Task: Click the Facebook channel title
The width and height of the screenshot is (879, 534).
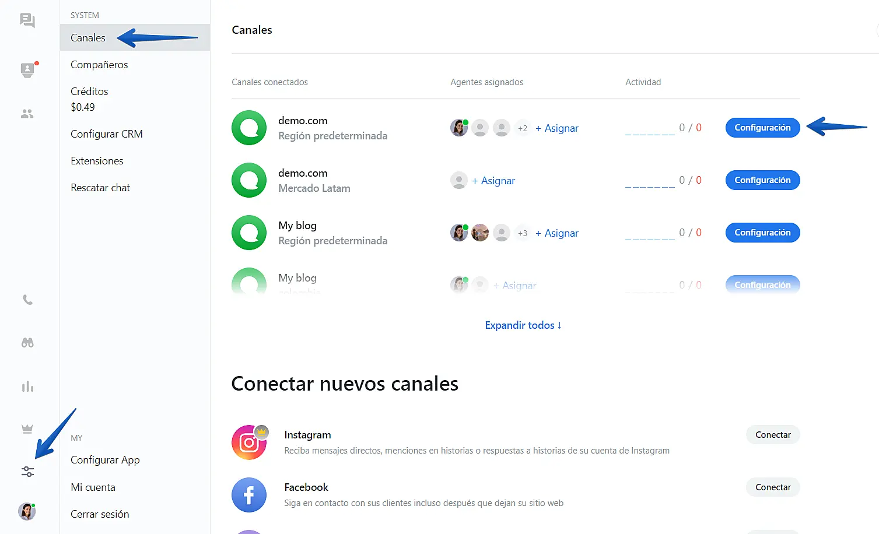Action: (306, 487)
